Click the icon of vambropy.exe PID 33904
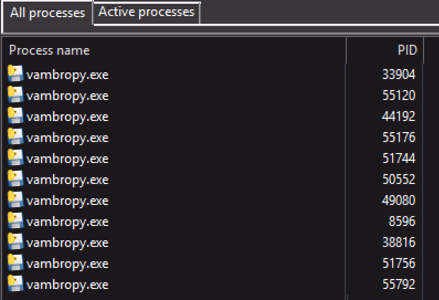Viewport: 439px width, 300px height. tap(15, 73)
